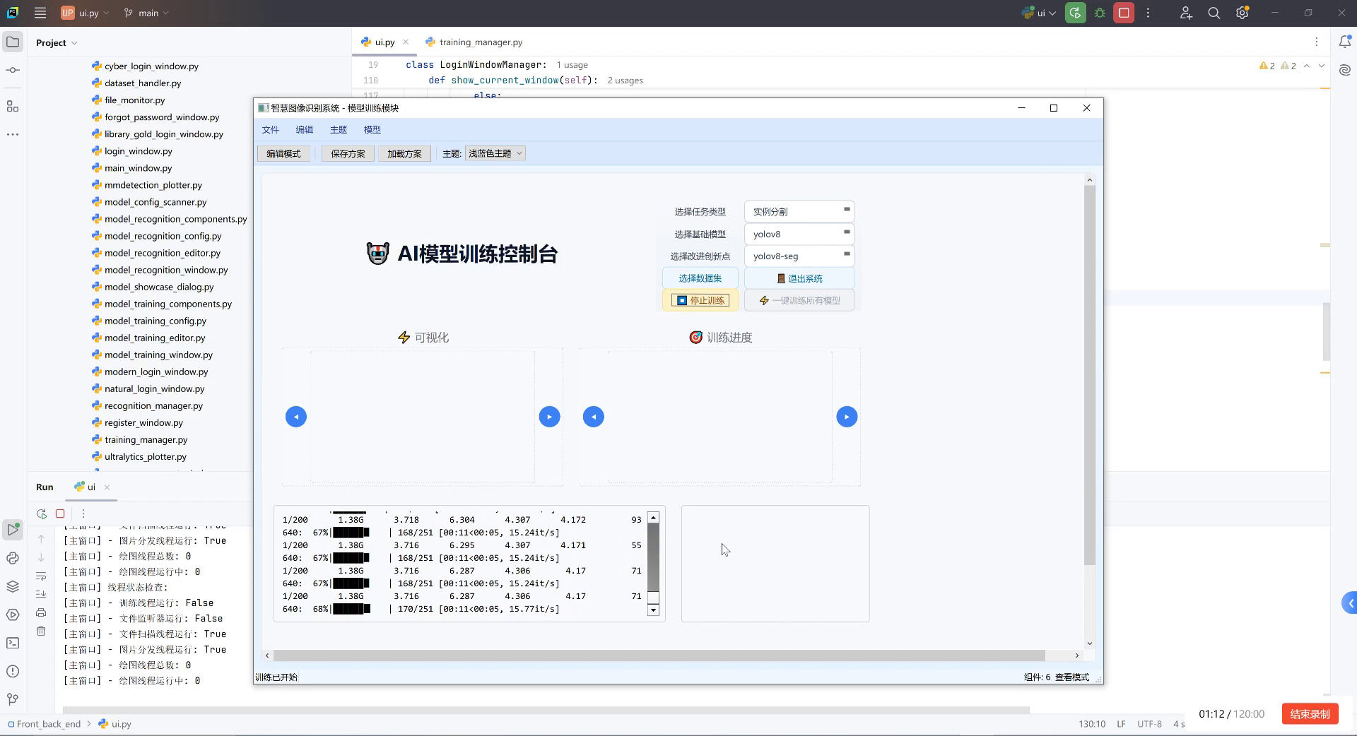Open the Structure tool window icon
Screen dimensions: 1357x736
coord(13,106)
